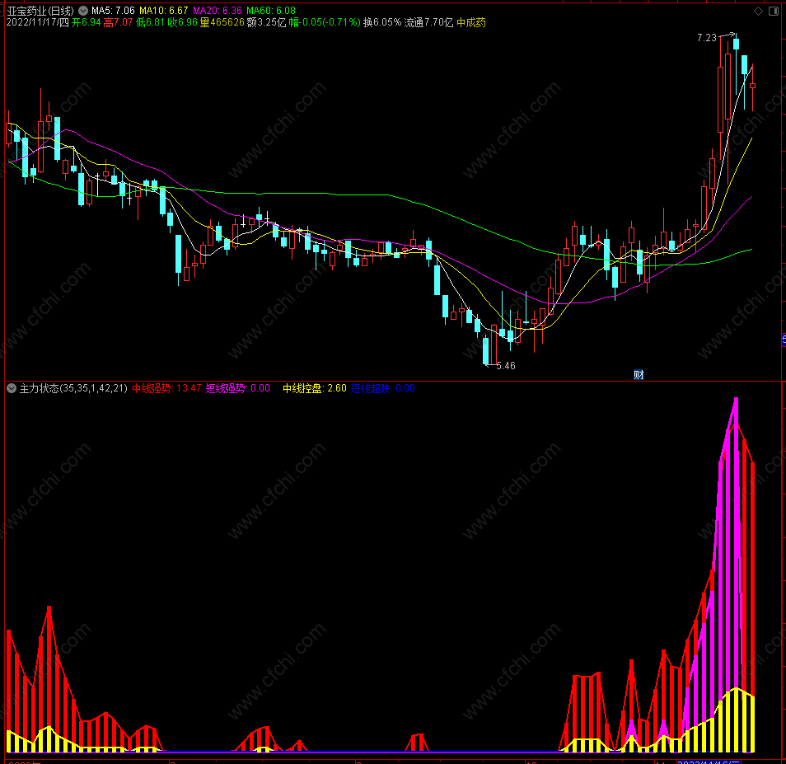
Task: Select the MA10: 6.67 label
Action: click(163, 11)
